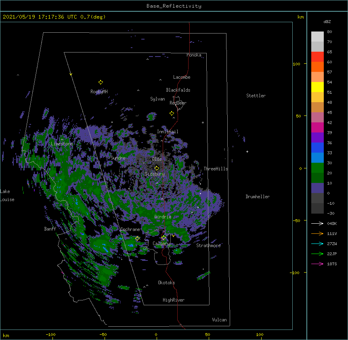This screenshot has height=340, width=348.
Task: Click the Innisfail town label
Action: 168,132
